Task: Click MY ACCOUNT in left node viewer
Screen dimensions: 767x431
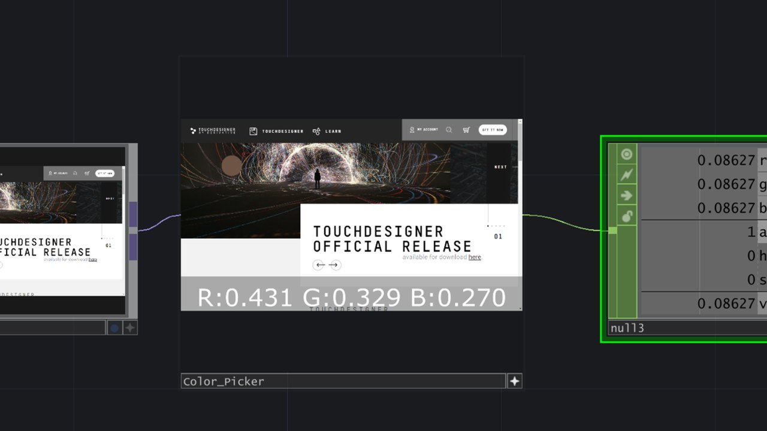Action: [59, 173]
